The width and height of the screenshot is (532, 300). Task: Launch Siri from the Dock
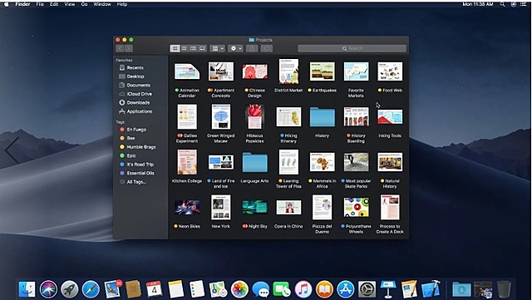pos(48,289)
